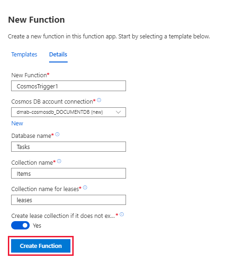Viewport: 227px width, 266px height.
Task: Click the New Function heading text
Action: pos(37,20)
